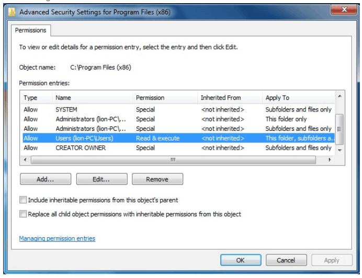Check Replace all child object permissions
This screenshot has width=362, height=278.
click(23, 214)
